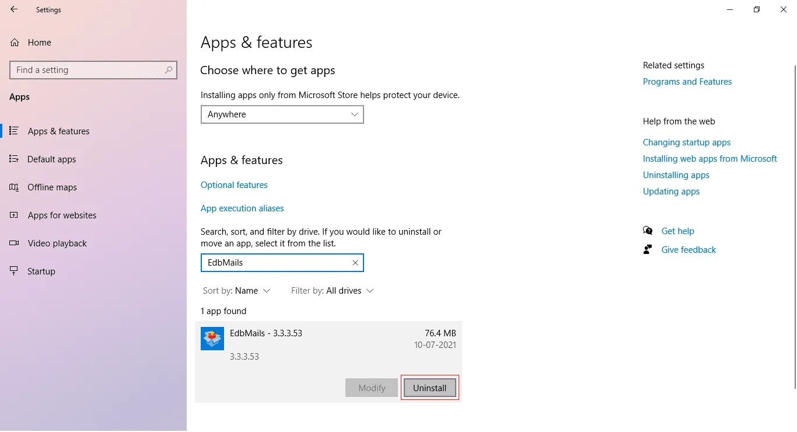Click the Give feedback person icon

click(x=648, y=249)
